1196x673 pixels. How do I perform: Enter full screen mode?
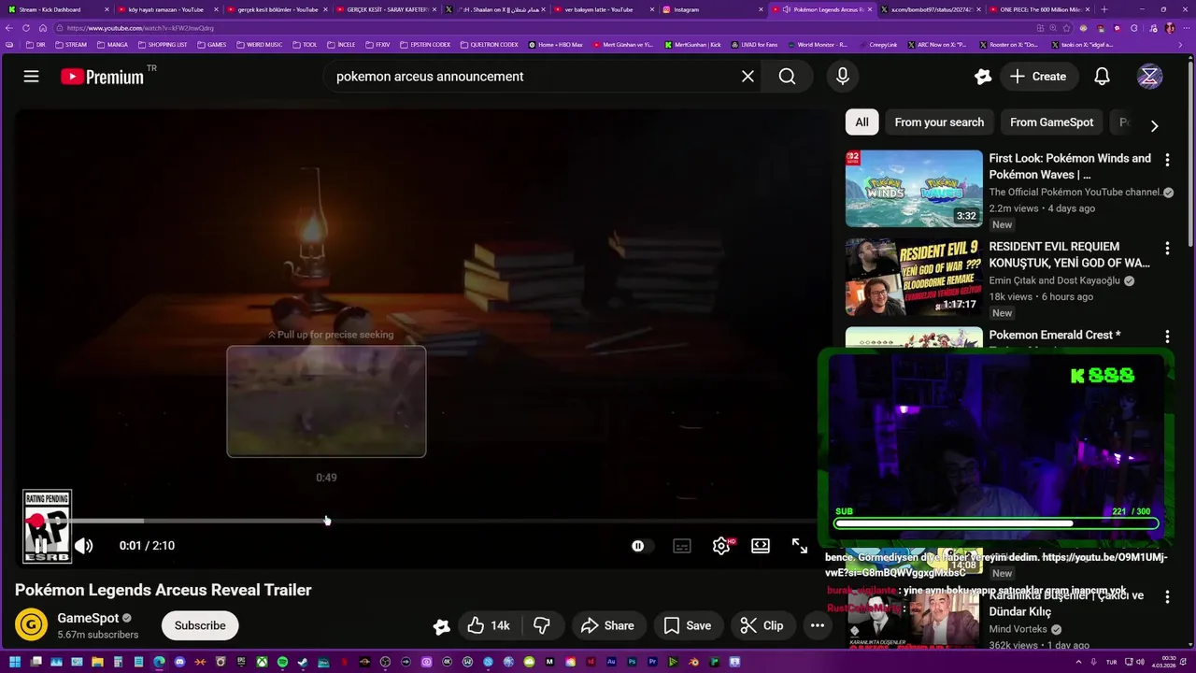click(x=800, y=546)
